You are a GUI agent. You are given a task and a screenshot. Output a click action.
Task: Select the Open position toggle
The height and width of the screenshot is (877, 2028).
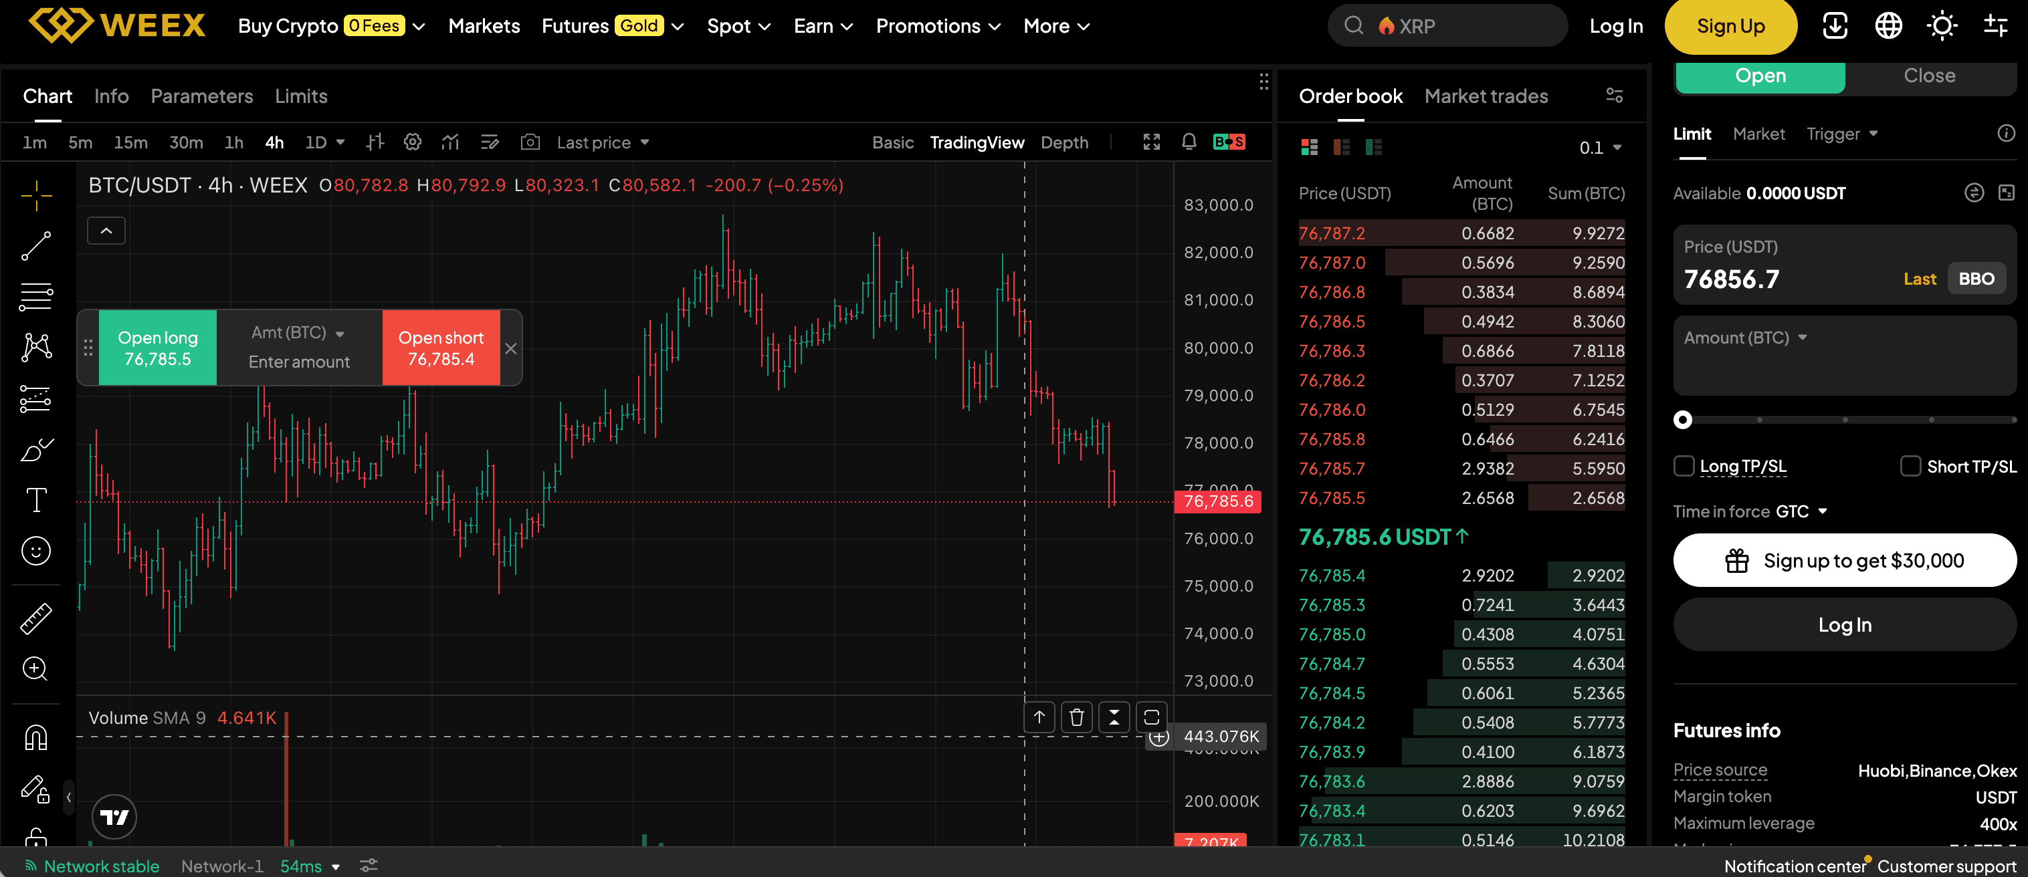1760,76
